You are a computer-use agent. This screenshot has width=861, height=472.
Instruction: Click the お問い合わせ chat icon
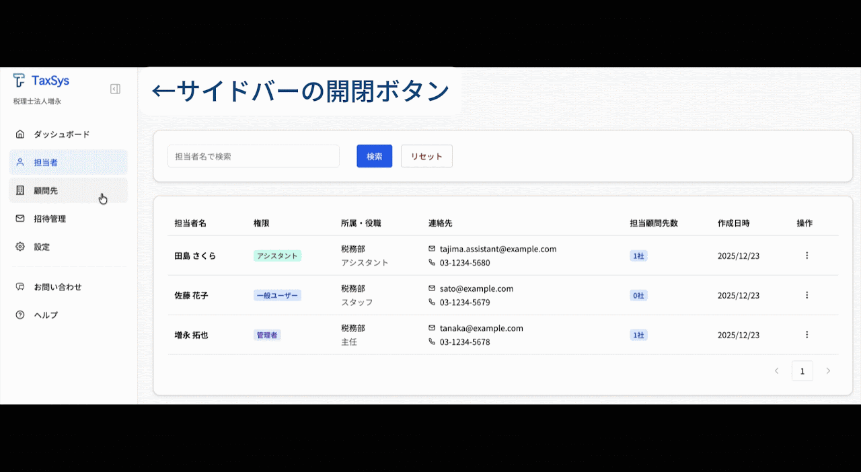20,286
